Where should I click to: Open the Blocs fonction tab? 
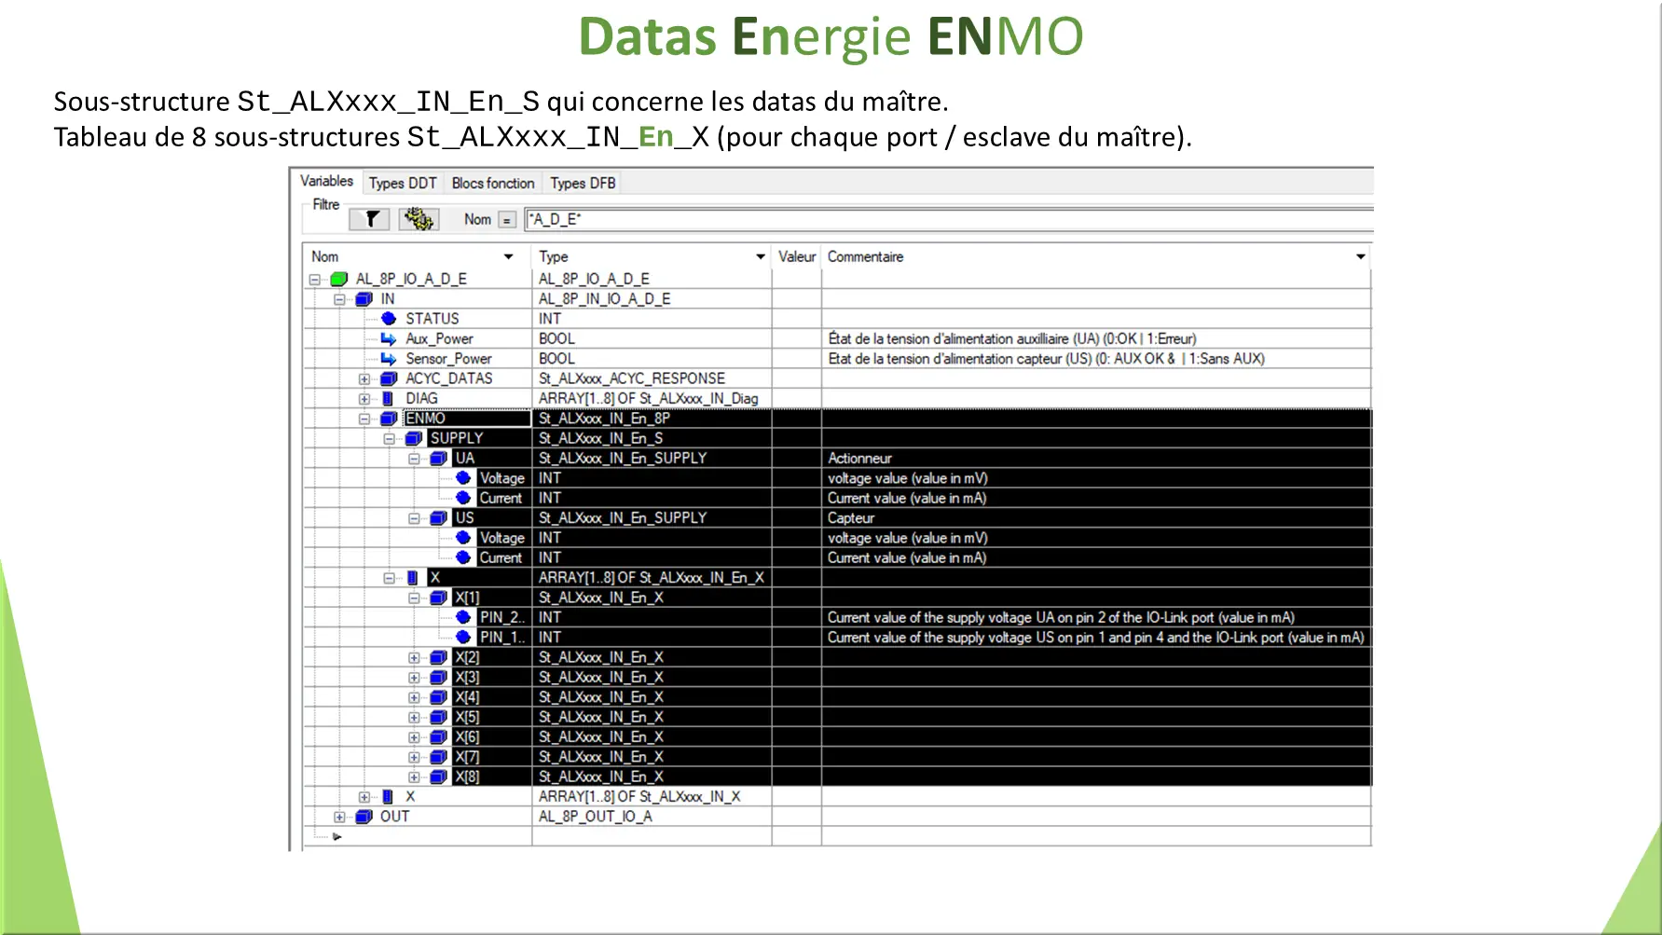[493, 184]
